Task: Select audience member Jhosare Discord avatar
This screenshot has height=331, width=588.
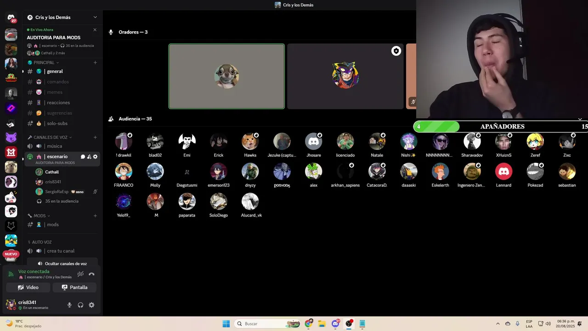Action: [314, 142]
